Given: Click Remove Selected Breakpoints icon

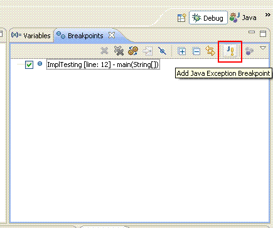Looking at the screenshot, I should [104, 51].
